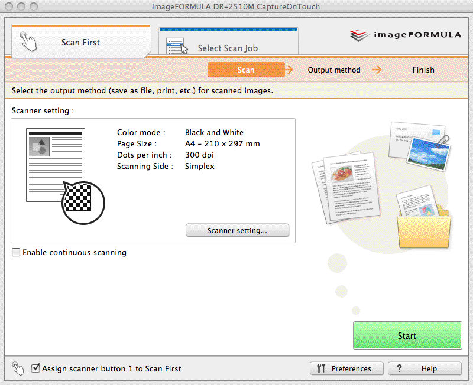Click the Select Scan Job list icon

[x=177, y=47]
